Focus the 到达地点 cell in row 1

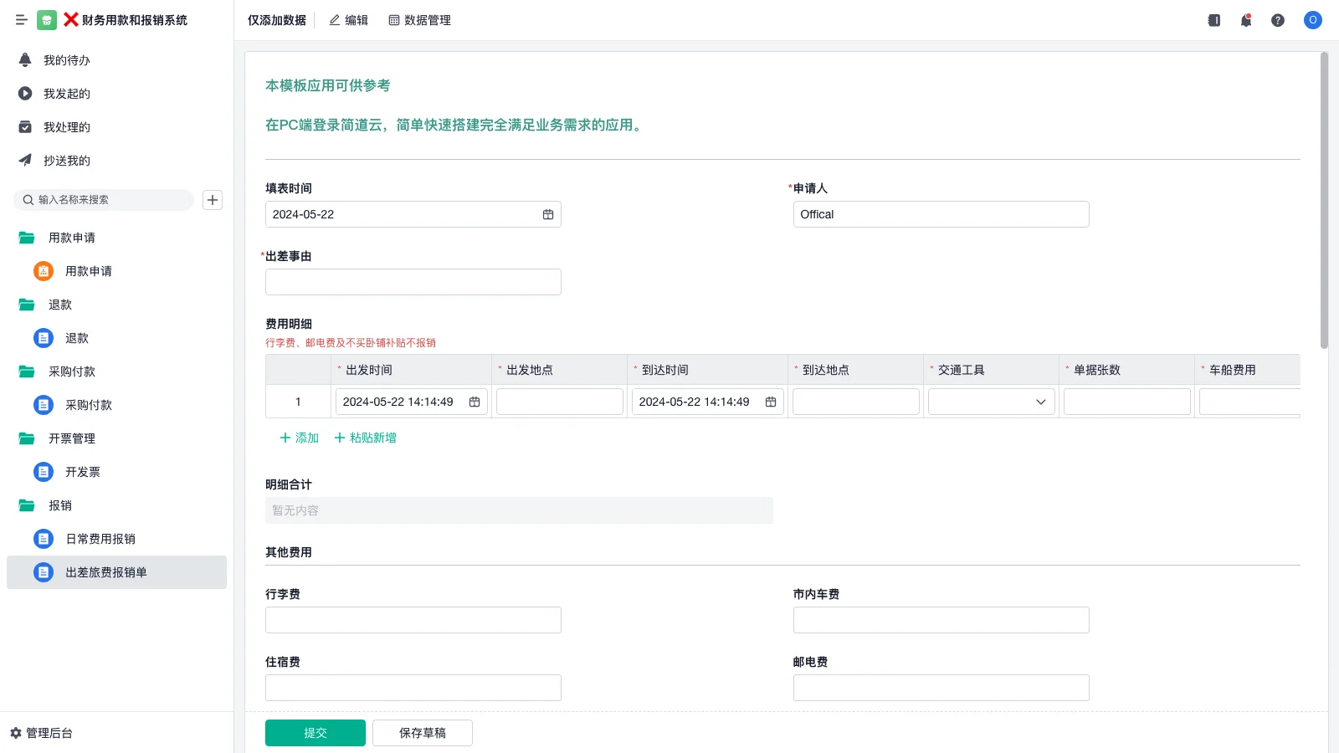(x=856, y=402)
